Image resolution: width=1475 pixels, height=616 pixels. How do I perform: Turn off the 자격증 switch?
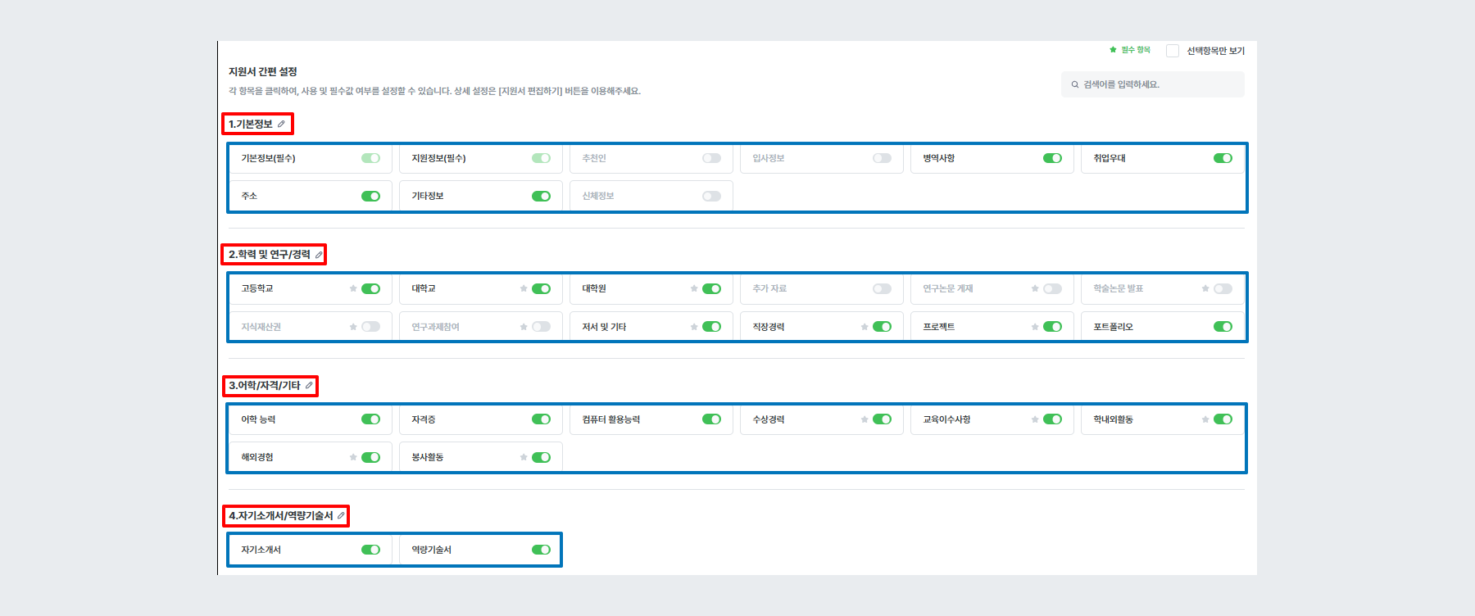click(542, 419)
